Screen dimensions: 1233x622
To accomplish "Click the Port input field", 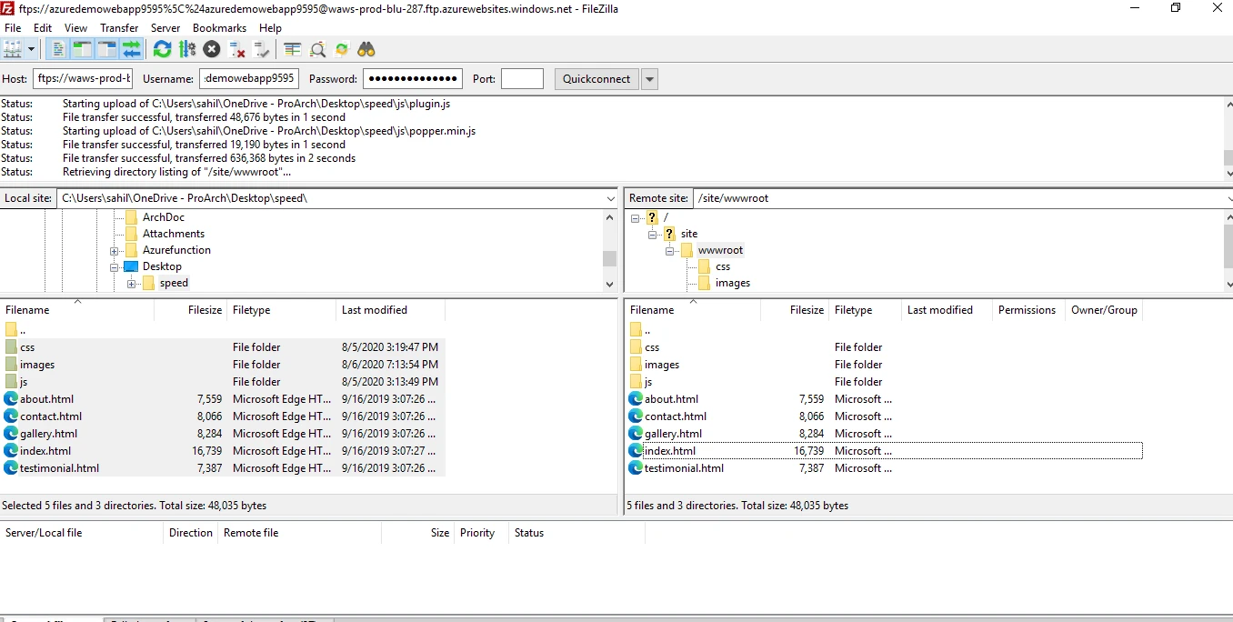I will [522, 78].
